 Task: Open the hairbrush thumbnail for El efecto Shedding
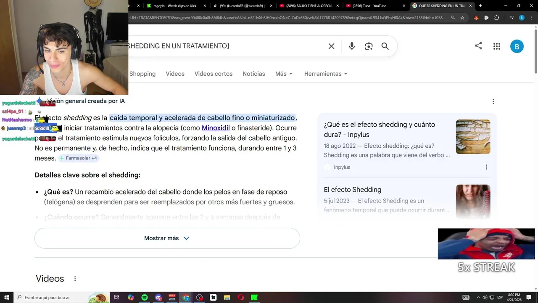[x=473, y=202]
